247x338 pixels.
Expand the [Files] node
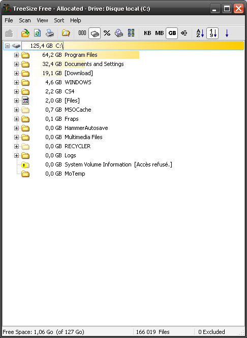pos(16,100)
